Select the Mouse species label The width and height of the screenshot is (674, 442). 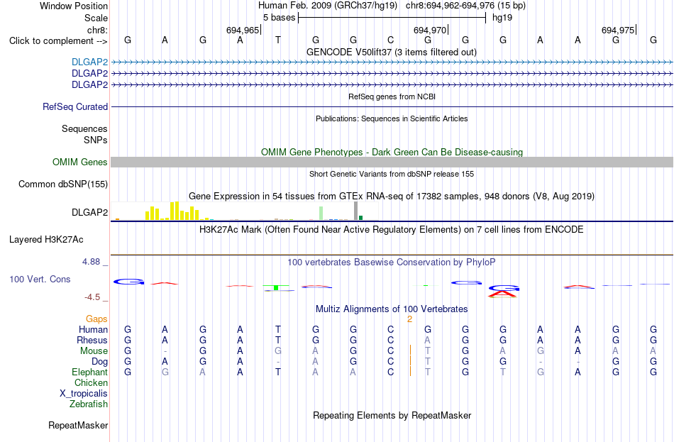94,351
